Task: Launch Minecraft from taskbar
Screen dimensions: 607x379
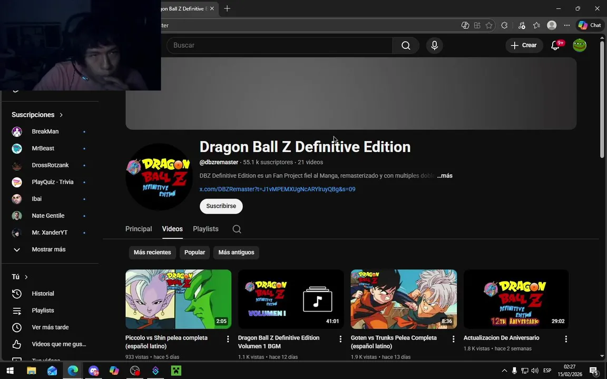Action: pos(176,371)
